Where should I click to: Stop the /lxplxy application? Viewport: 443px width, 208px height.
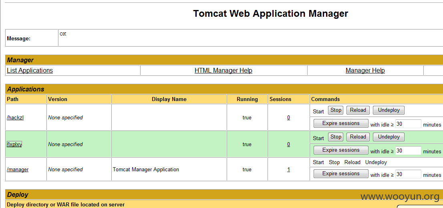pos(336,137)
